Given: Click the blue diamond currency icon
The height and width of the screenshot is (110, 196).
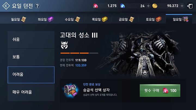Looking at the screenshot, I should point(122,6).
